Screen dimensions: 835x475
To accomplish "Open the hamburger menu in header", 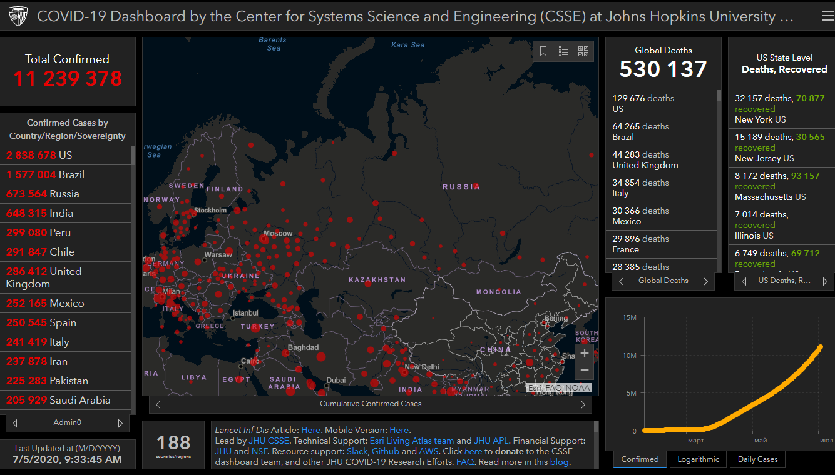I will 827,17.
